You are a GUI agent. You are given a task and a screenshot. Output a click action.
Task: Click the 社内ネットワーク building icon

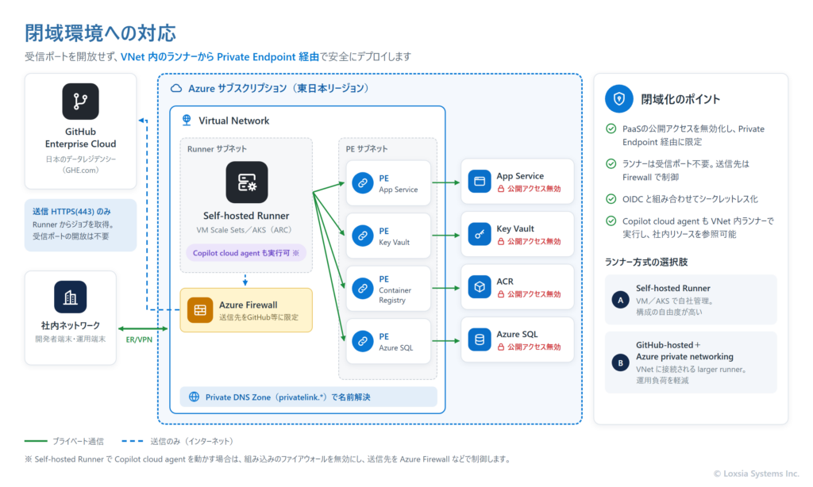pyautogui.click(x=71, y=297)
